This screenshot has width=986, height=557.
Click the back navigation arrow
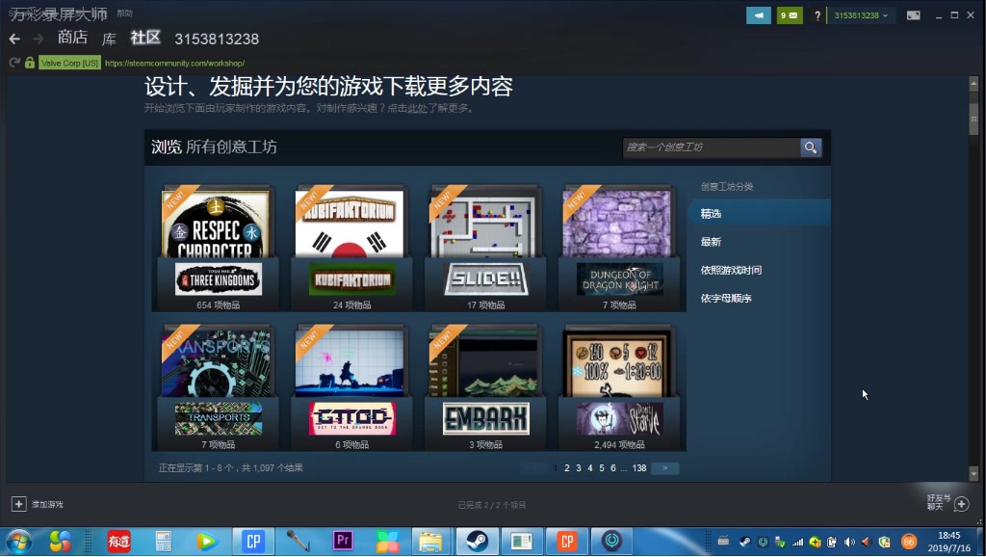pyautogui.click(x=13, y=40)
